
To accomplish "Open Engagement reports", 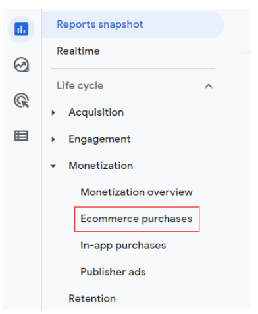I will click(99, 139).
